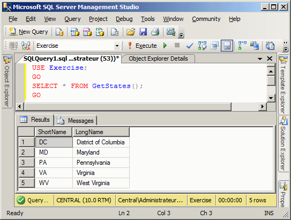The height and width of the screenshot is (220, 291).
Task: Click the editor scroll down arrow
Action: pyautogui.click(x=271, y=98)
